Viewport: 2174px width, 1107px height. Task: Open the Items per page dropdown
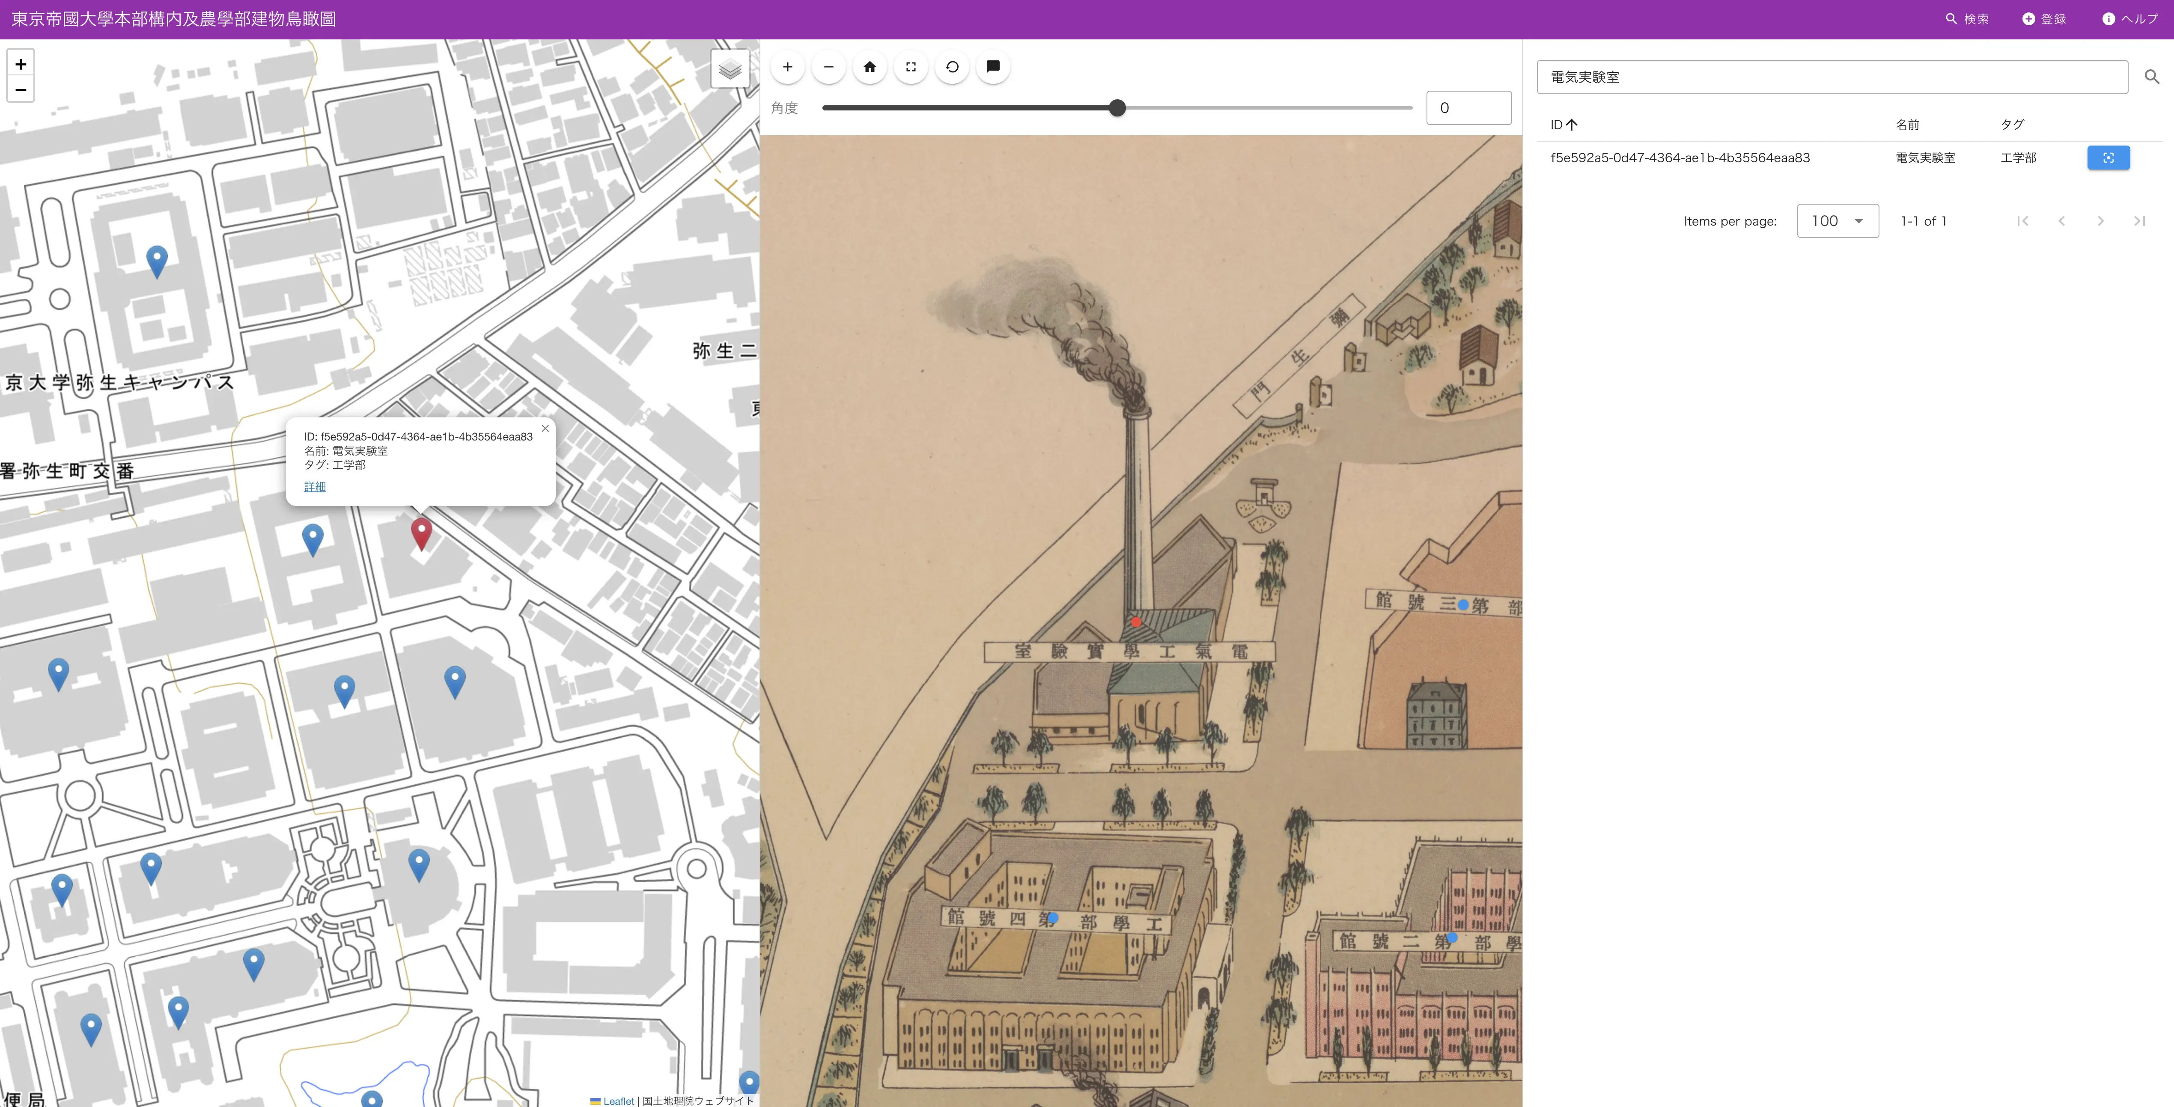[x=1837, y=220]
